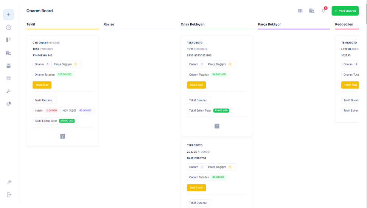367x208 pixels.
Task: Open notifications via the bell icon
Action: pyautogui.click(x=323, y=11)
